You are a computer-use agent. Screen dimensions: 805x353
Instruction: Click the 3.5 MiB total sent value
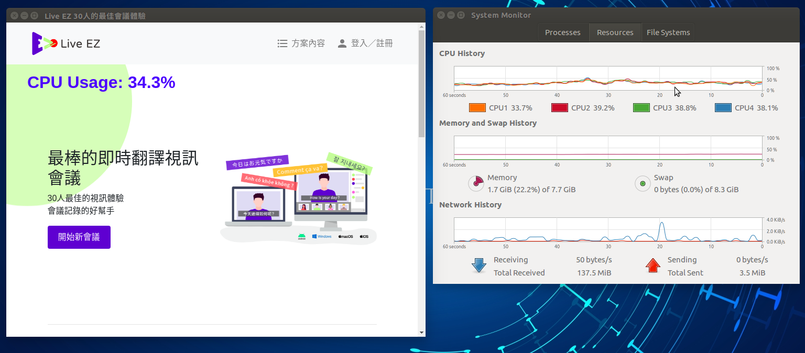[x=752, y=273]
